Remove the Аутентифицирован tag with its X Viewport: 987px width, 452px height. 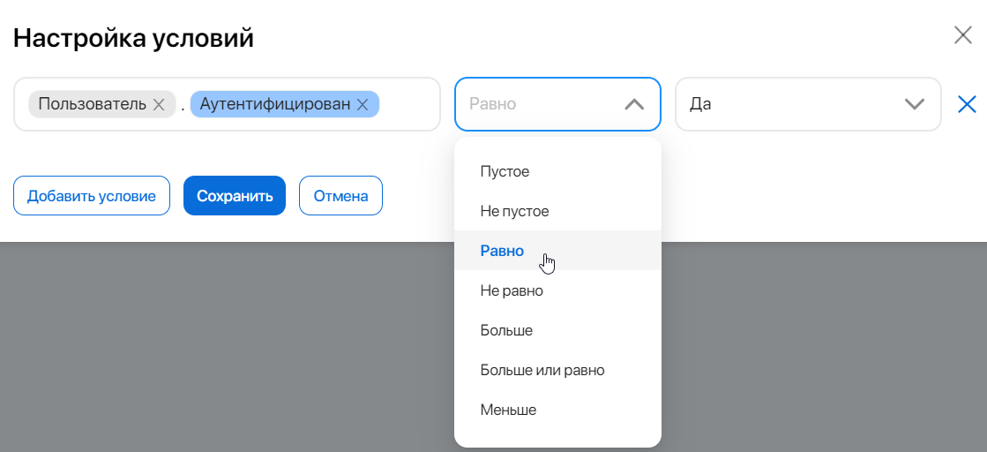[362, 104]
